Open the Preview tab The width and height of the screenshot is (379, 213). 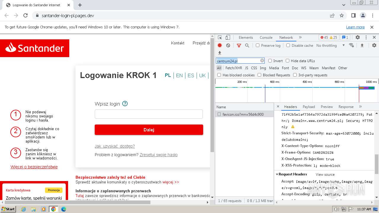327,107
